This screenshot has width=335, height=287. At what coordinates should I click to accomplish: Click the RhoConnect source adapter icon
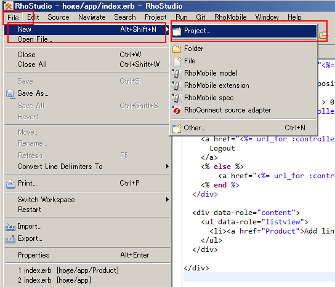[x=177, y=111]
